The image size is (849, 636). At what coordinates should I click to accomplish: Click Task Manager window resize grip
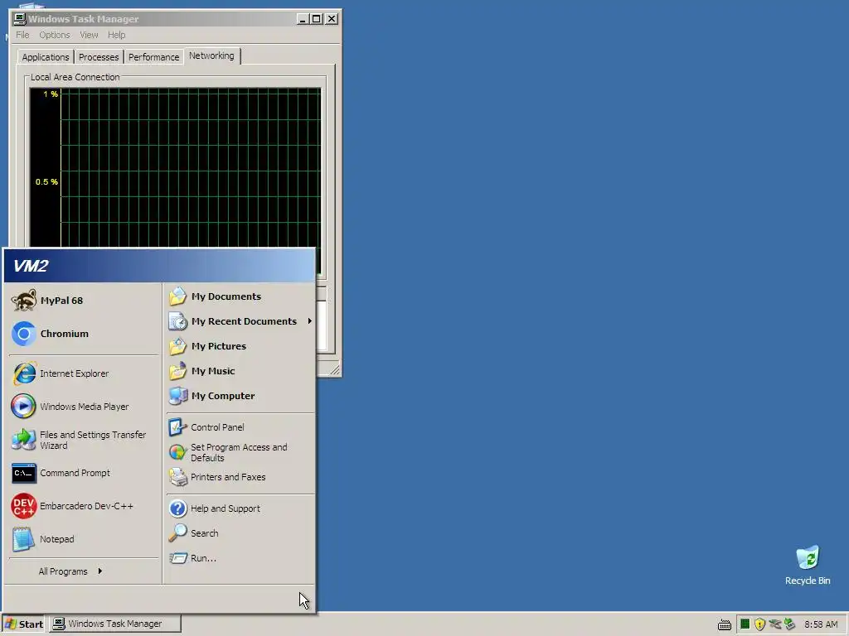tap(335, 370)
